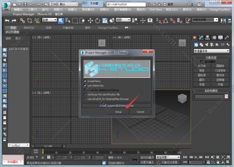Toggle Window/Crossing selection mode
Screen dimensions: 234x167
pyautogui.click(x=82, y=20)
